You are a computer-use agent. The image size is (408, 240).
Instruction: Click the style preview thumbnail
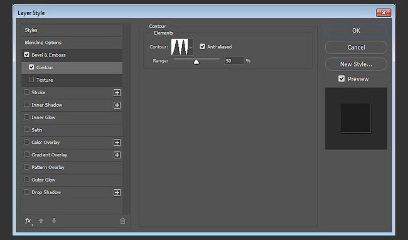356,119
